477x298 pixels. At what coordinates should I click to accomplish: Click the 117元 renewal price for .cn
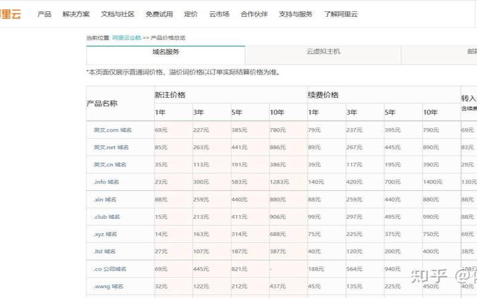click(354, 164)
